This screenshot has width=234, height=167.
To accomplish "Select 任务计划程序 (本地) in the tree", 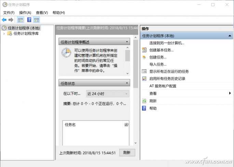I will [x=24, y=28].
